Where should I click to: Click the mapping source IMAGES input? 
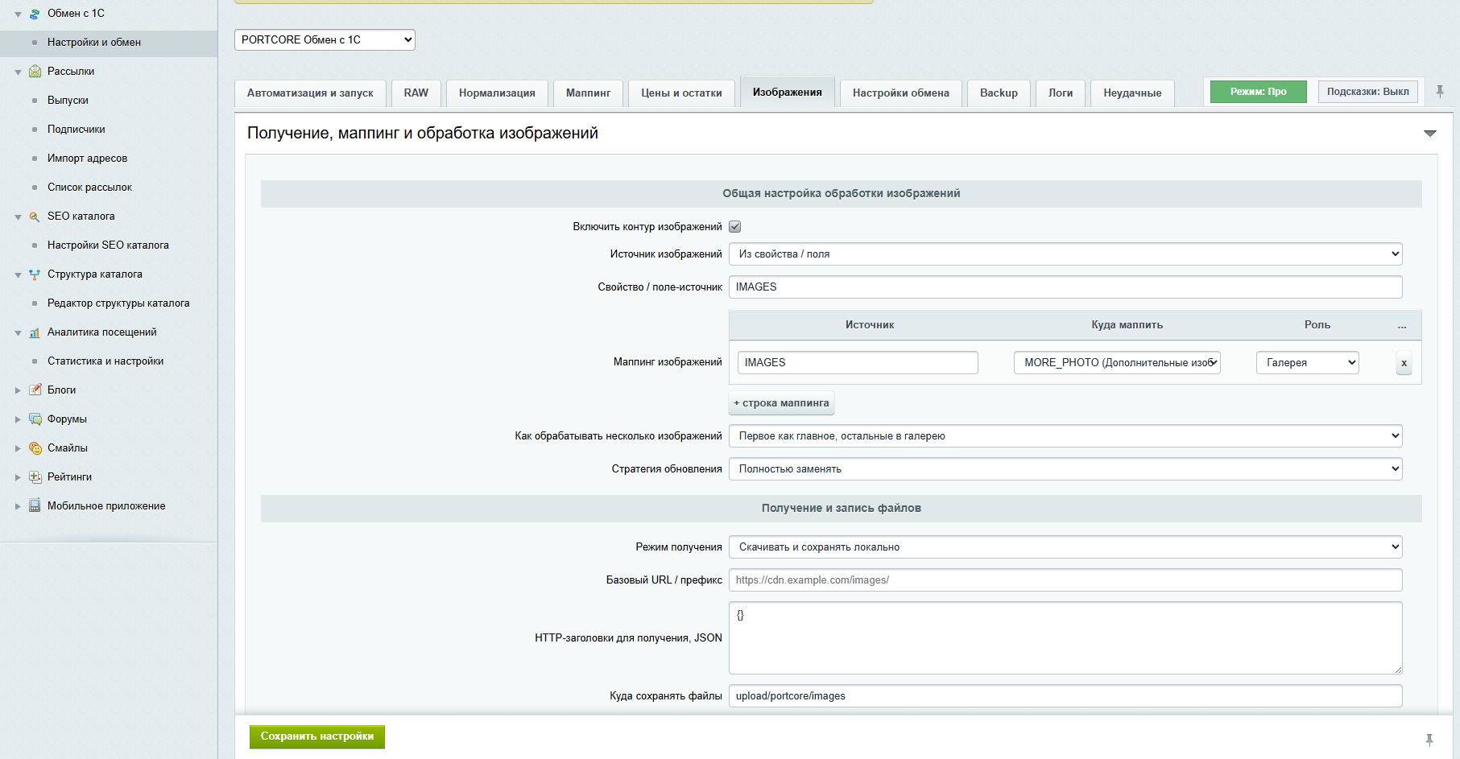click(x=858, y=363)
